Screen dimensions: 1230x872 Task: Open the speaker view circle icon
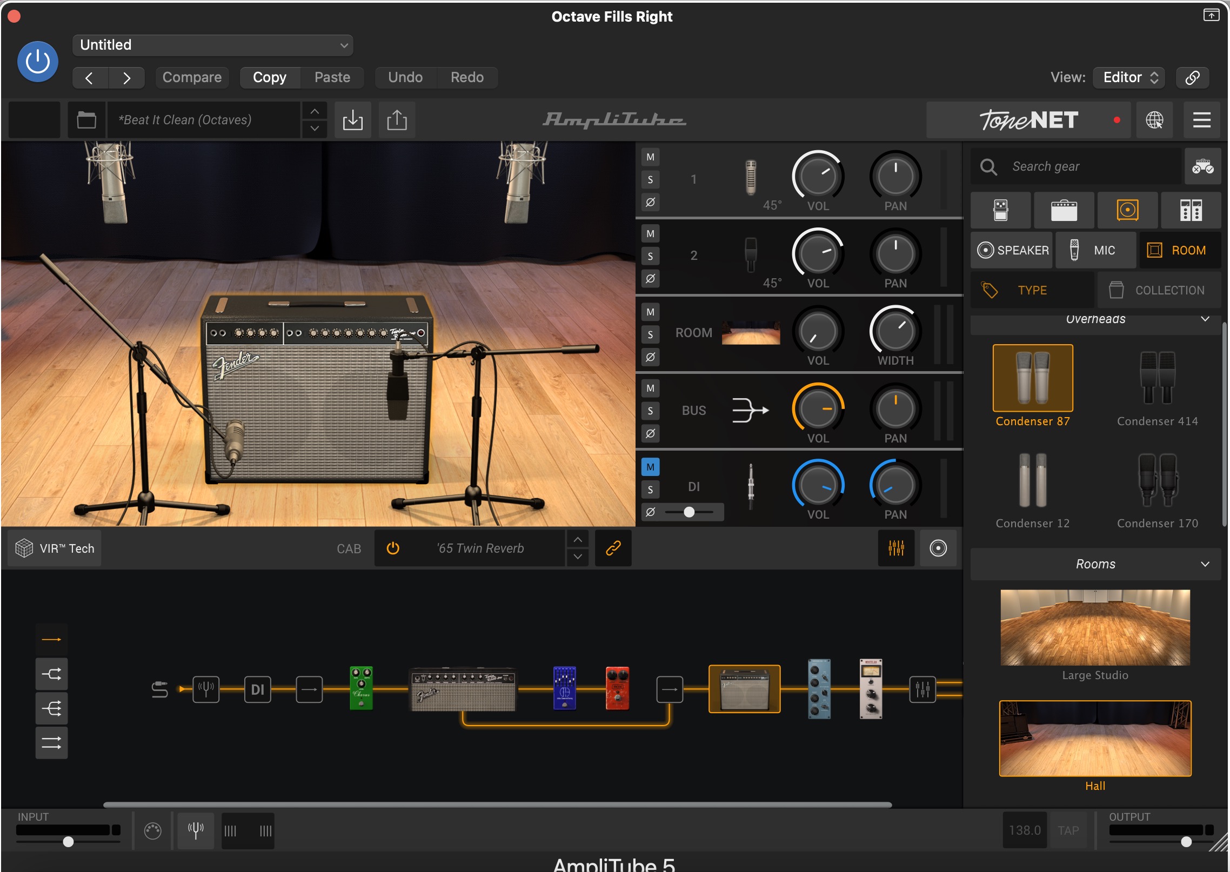pos(938,548)
